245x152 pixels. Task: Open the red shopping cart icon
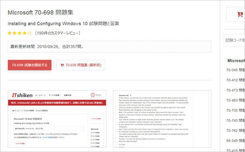(x=240, y=14)
